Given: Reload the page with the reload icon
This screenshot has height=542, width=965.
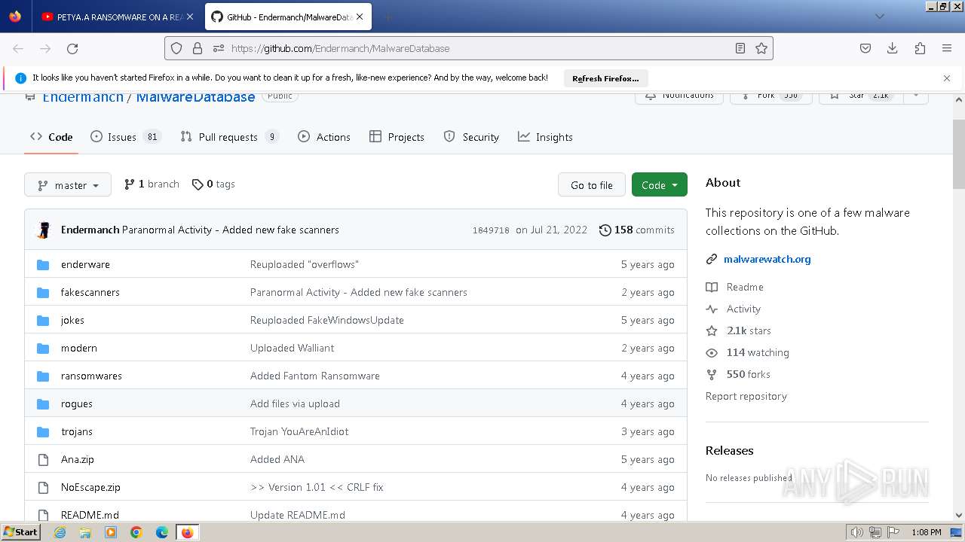Looking at the screenshot, I should tap(72, 48).
